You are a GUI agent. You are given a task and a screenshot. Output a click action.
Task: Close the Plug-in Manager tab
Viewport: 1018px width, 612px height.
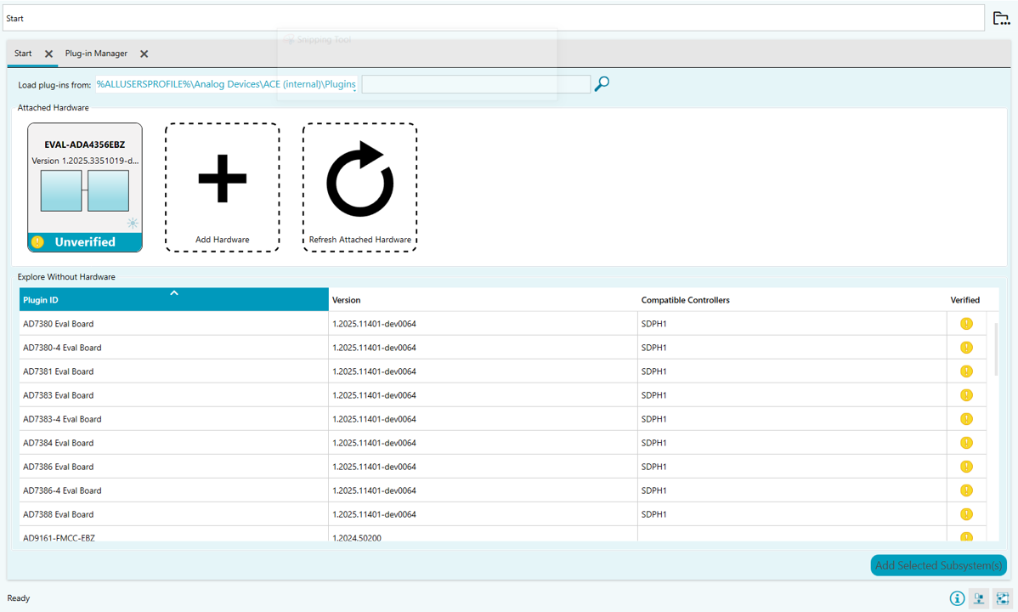tap(144, 53)
